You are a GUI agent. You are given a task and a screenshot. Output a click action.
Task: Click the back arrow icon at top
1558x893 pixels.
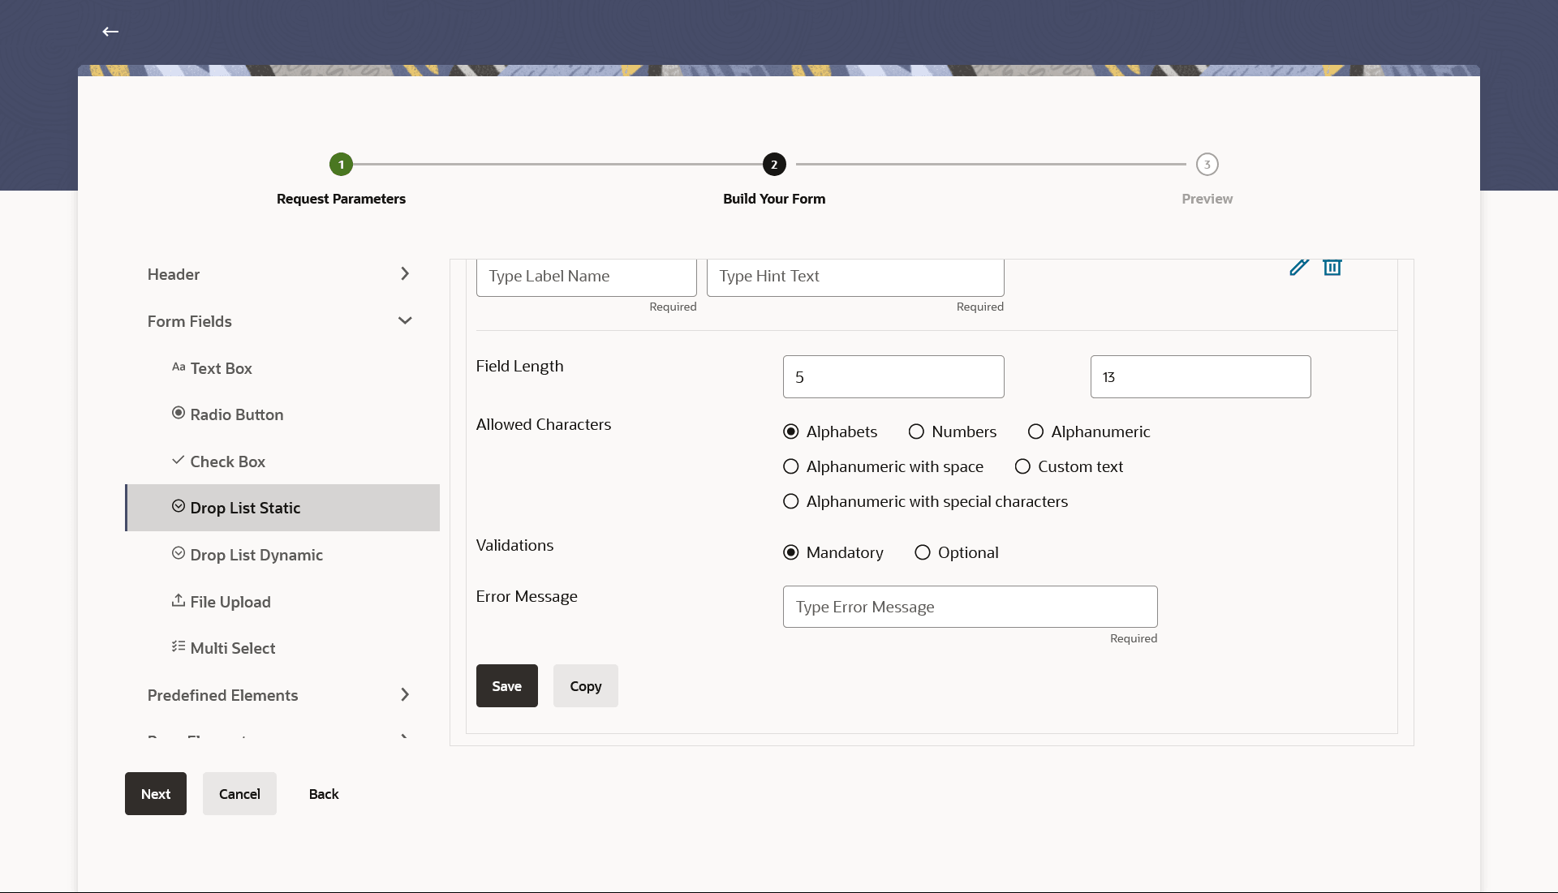coord(110,32)
